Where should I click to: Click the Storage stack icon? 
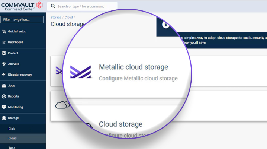(4, 118)
